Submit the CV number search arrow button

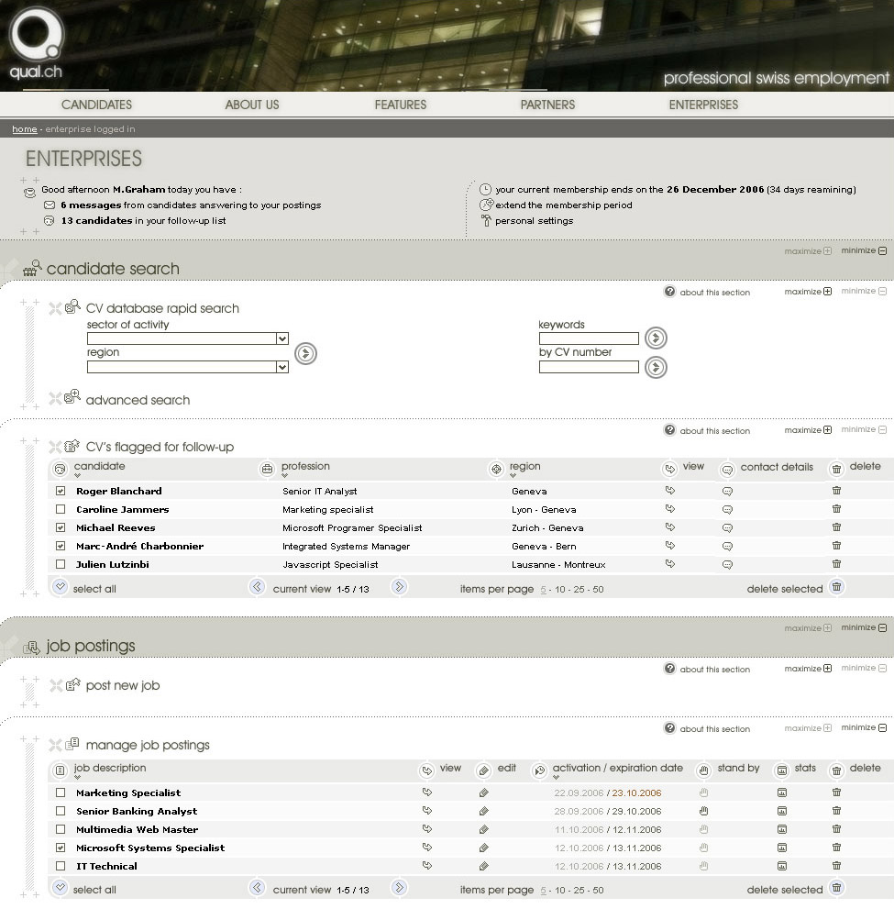[656, 367]
